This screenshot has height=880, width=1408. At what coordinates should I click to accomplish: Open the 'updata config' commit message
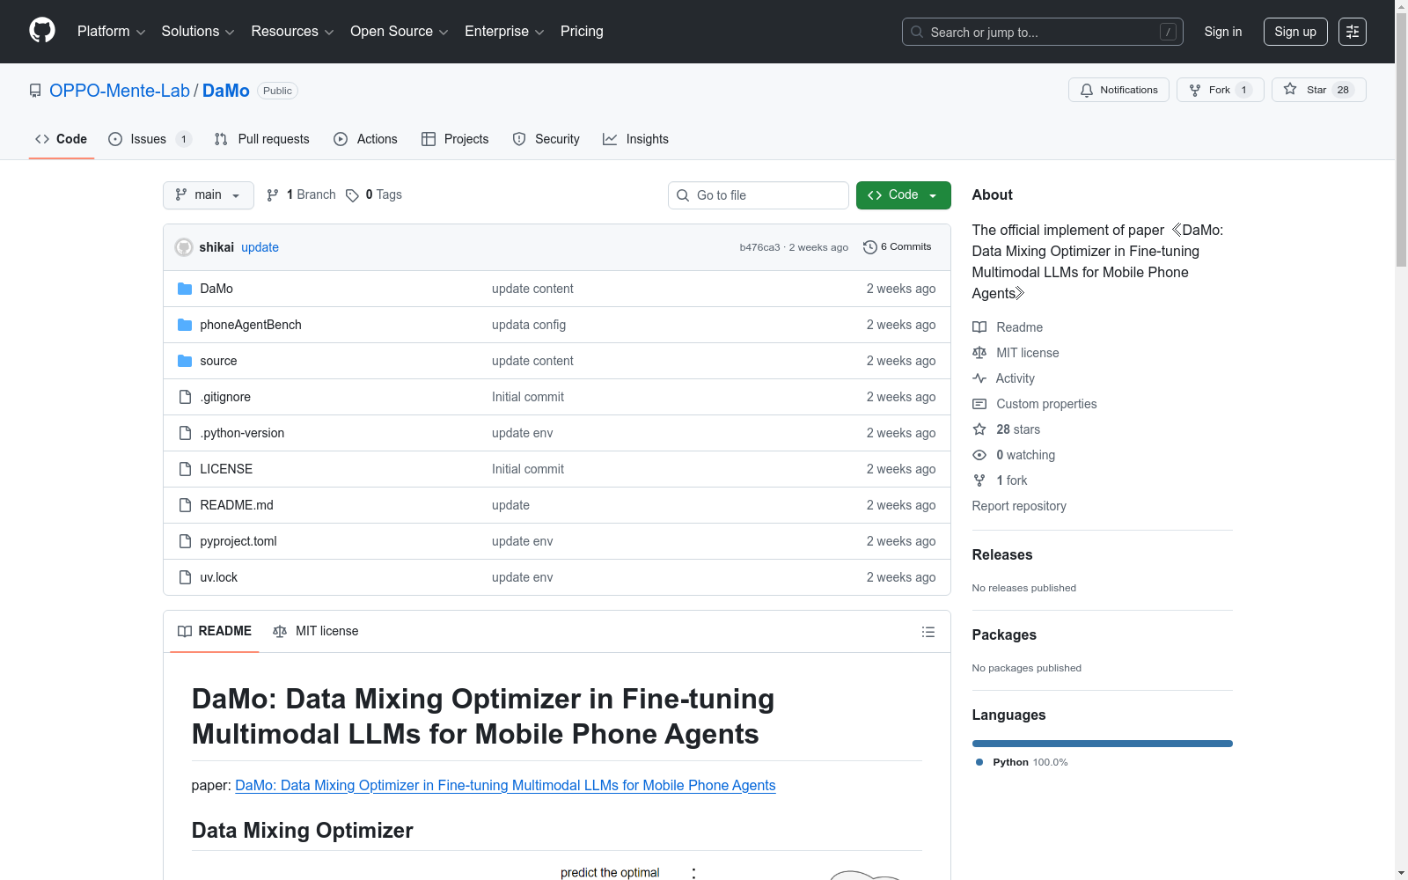(529, 325)
